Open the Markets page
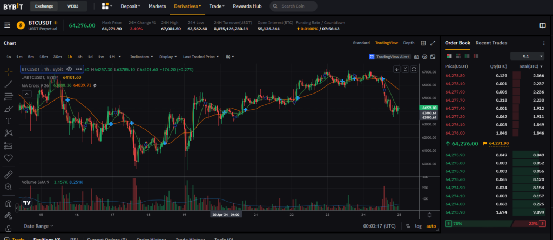 (x=157, y=6)
